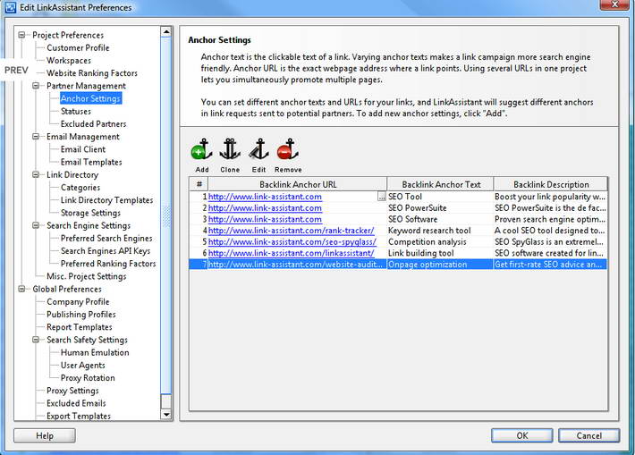This screenshot has width=635, height=455.
Task: Sort by Backlink Anchor Text column header
Action: [x=441, y=185]
